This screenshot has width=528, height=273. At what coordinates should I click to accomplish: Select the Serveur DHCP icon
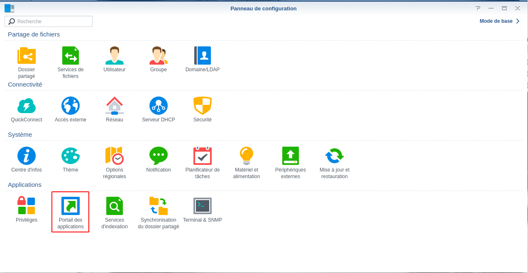point(159,106)
